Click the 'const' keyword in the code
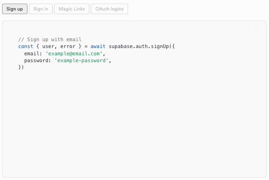 point(26,46)
